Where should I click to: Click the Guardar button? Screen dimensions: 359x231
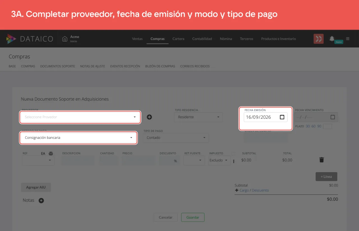[193, 217]
